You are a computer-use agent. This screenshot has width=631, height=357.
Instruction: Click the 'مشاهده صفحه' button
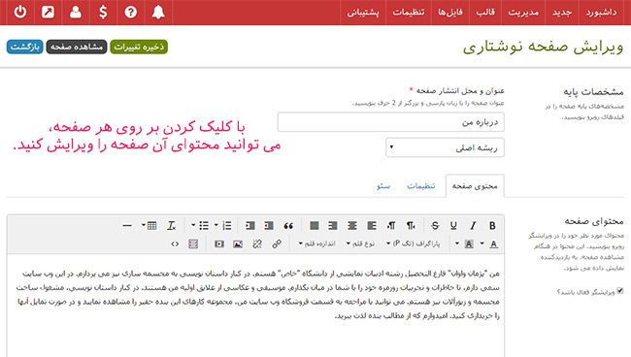coord(77,47)
